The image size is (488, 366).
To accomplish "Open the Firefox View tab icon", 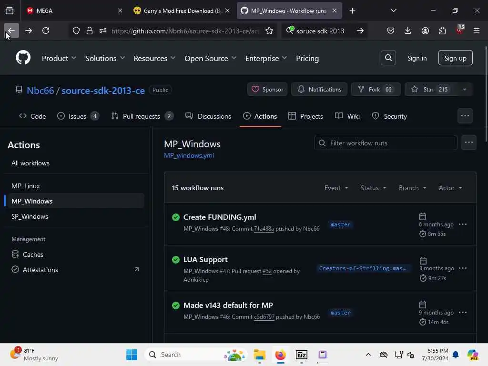I will pyautogui.click(x=10, y=11).
